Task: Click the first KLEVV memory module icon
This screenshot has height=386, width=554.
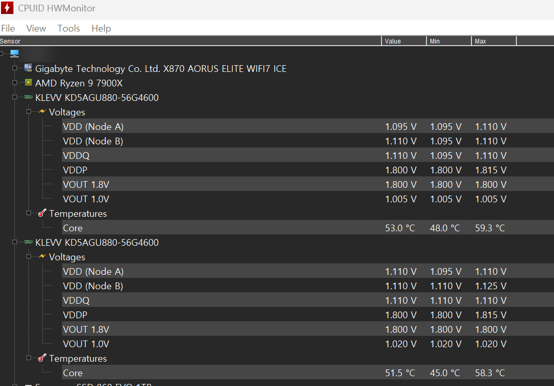Action: [x=28, y=97]
